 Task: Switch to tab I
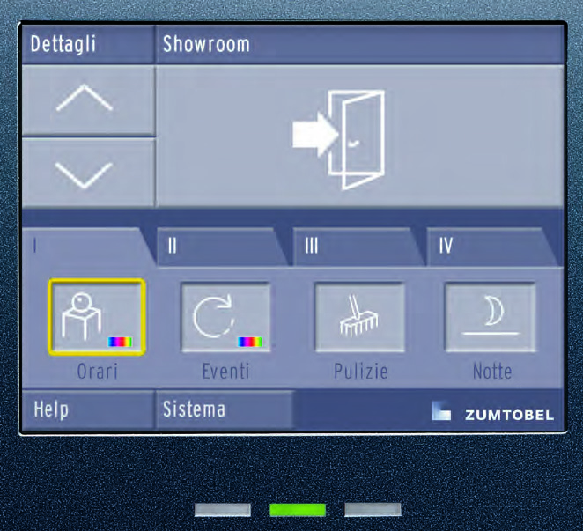(x=88, y=246)
